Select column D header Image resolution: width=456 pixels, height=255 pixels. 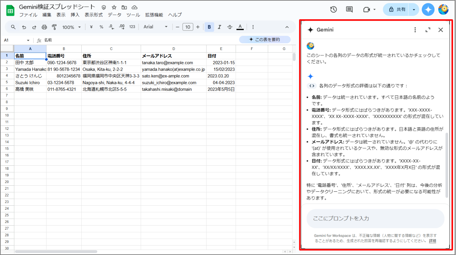click(174, 49)
